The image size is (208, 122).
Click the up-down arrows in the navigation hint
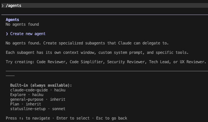pyautogui.click(x=21, y=118)
